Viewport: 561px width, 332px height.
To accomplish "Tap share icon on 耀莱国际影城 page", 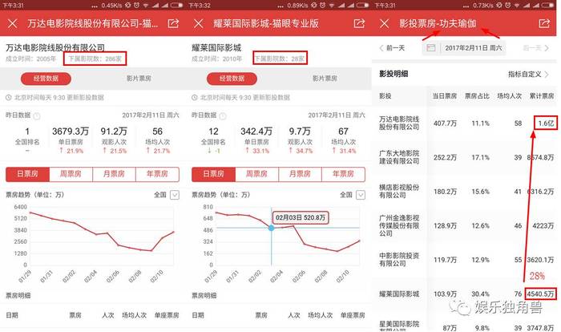I will [360, 25].
